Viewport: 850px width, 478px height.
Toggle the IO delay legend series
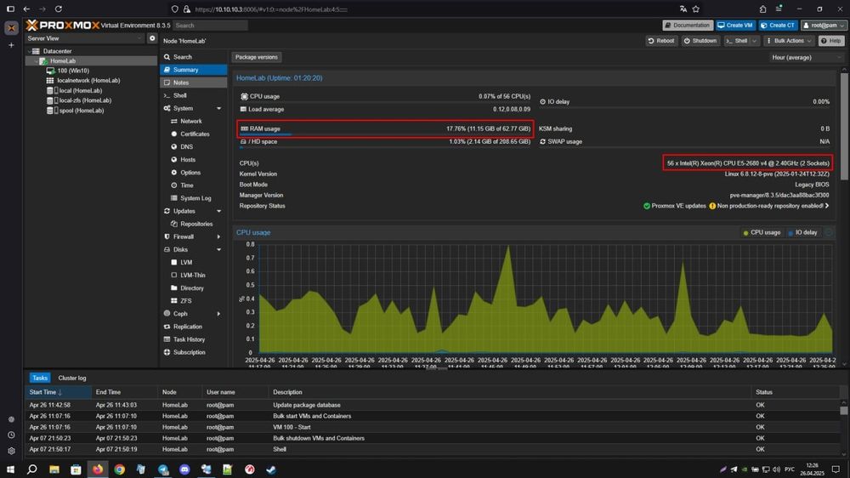(x=802, y=233)
